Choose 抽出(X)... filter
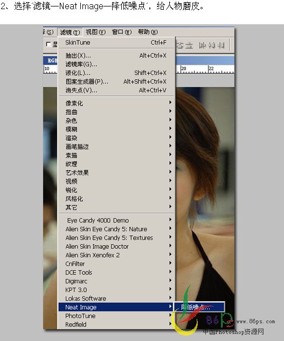The height and width of the screenshot is (341, 284). (116, 55)
